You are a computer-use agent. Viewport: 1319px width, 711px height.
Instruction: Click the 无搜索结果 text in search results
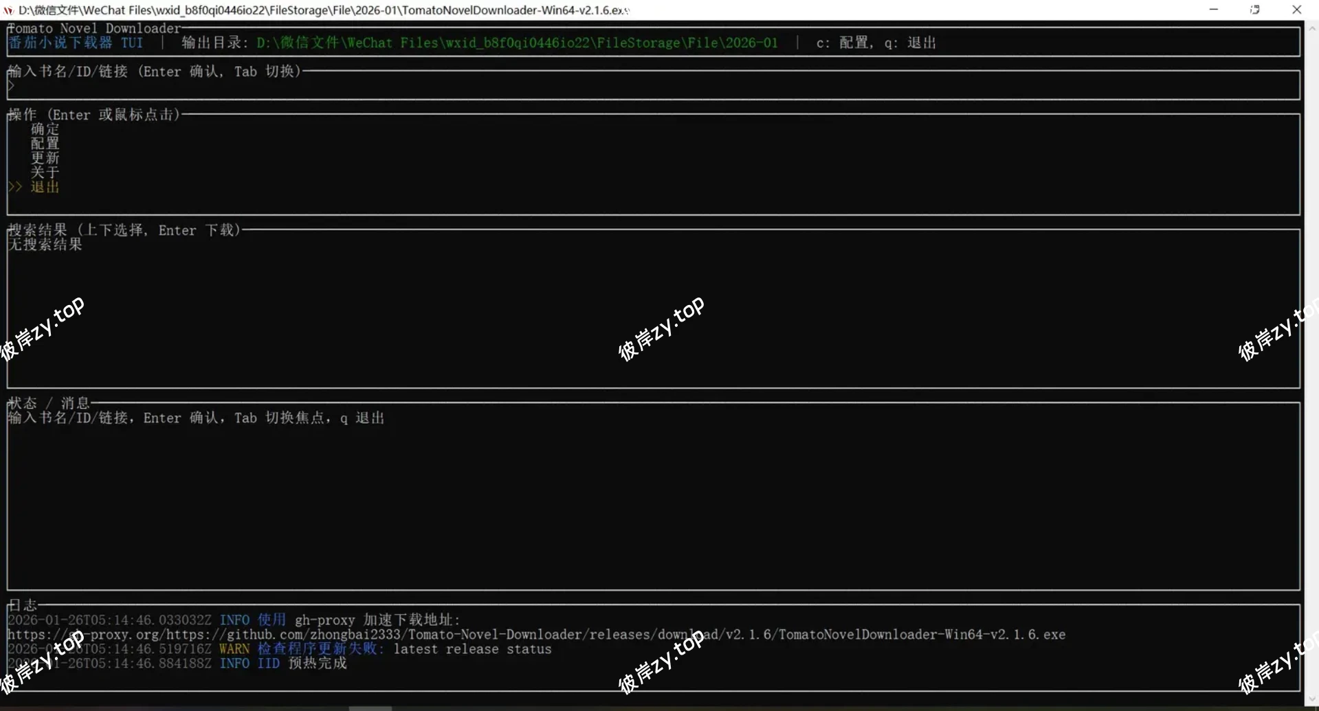pyautogui.click(x=45, y=245)
